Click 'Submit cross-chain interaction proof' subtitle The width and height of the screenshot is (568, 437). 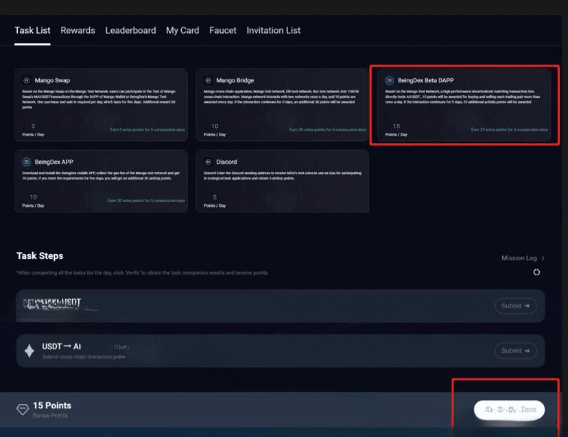[84, 357]
